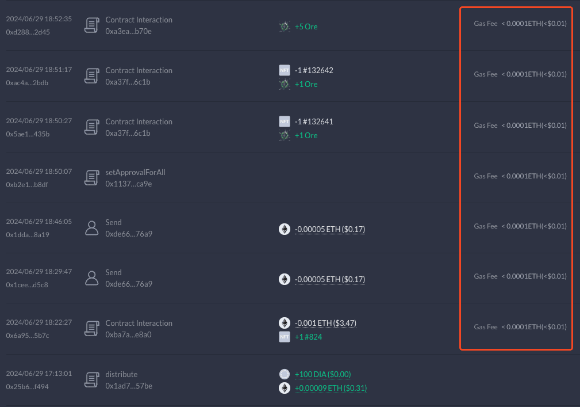
Task: Click the NFT icon next to +1 #824
Action: coord(284,337)
